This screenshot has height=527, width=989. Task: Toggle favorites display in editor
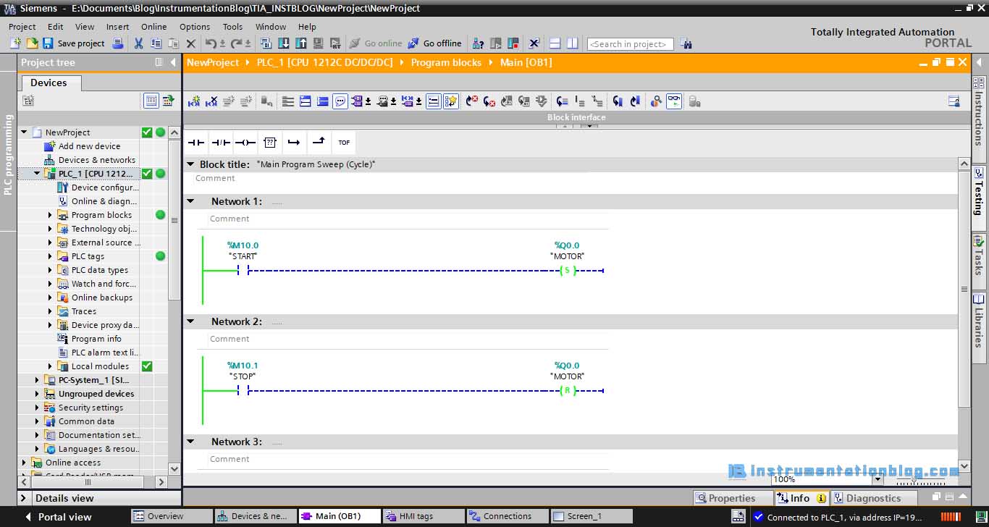[x=451, y=101]
